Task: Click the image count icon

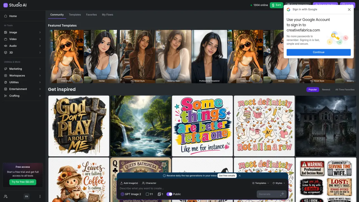Action: [159, 194]
